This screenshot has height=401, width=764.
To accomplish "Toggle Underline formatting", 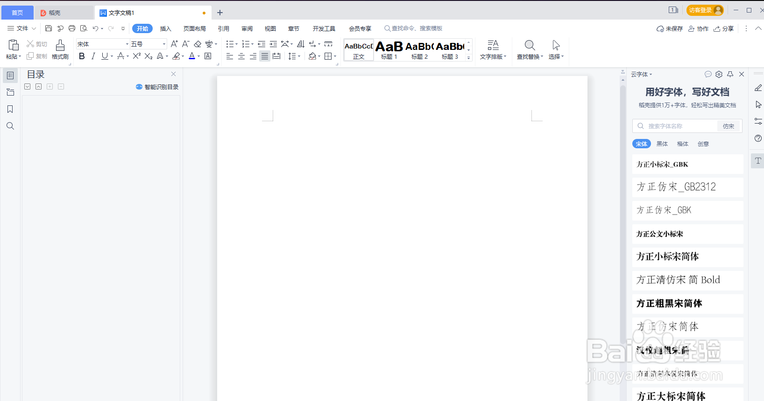I will click(105, 56).
